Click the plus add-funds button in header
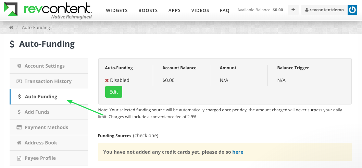 point(293,10)
